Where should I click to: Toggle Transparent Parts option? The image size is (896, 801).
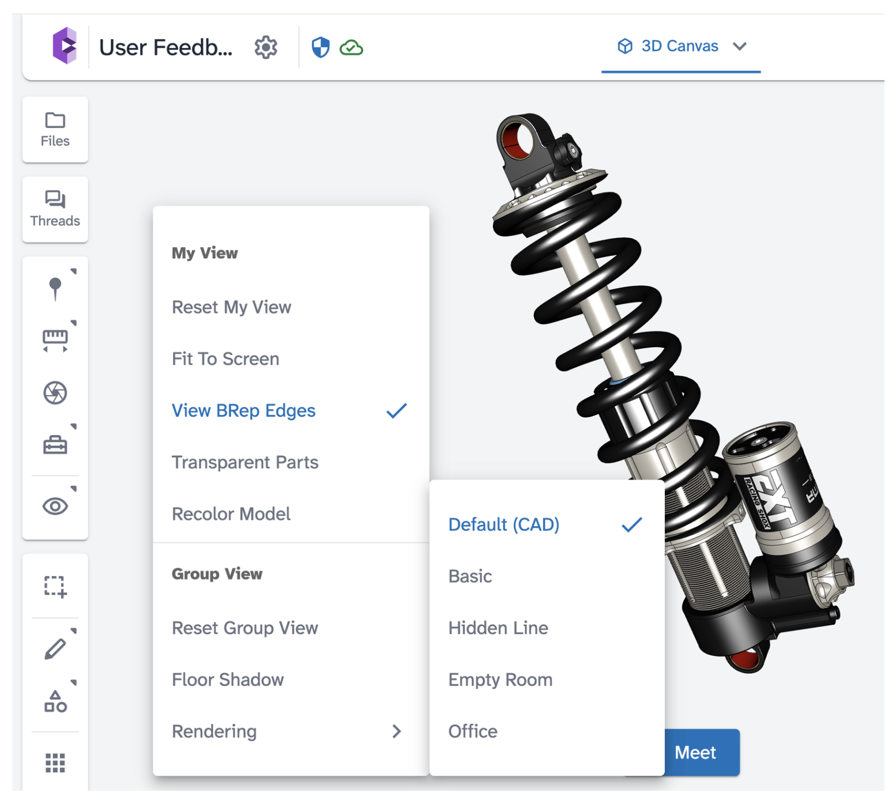[x=291, y=462]
